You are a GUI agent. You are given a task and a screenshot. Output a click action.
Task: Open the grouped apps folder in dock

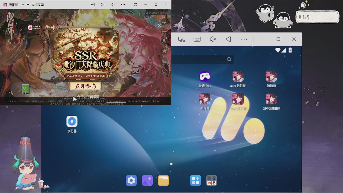pos(212,180)
